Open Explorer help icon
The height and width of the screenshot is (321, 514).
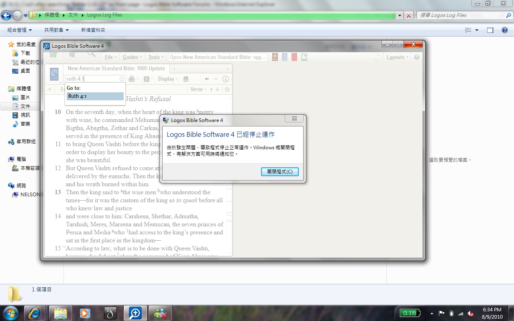[505, 30]
